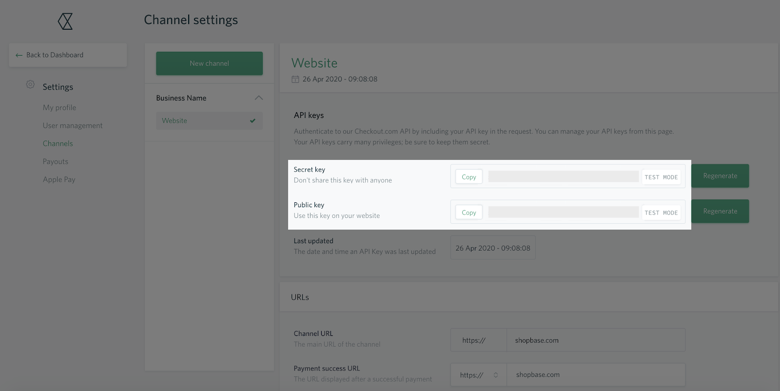Screen dimensions: 780x391
Task: Copy the Secret key
Action: [468, 177]
